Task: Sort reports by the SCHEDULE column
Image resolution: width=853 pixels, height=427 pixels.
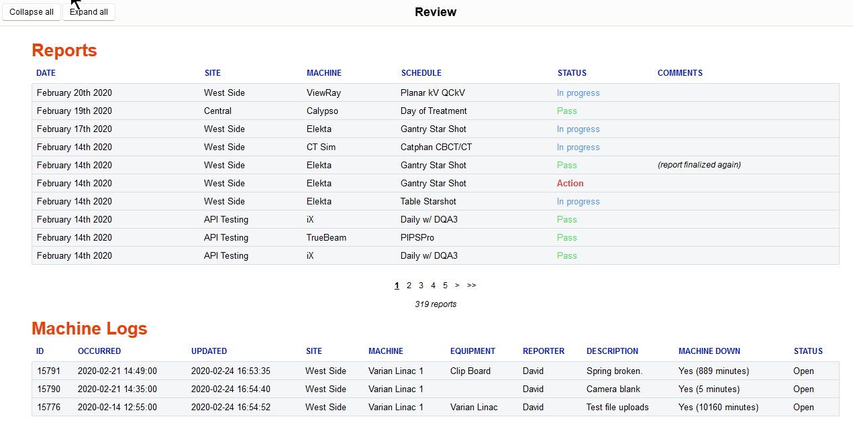Action: click(421, 73)
